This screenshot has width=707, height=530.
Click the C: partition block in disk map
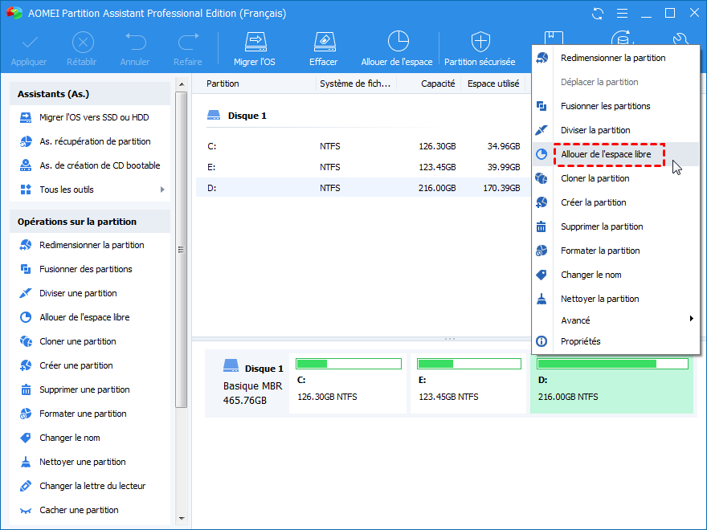click(348, 384)
